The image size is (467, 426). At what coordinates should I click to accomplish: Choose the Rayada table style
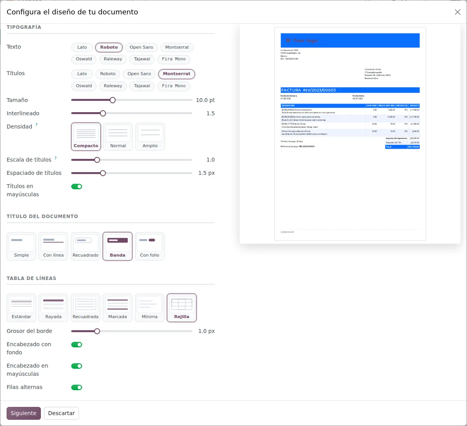tap(53, 308)
